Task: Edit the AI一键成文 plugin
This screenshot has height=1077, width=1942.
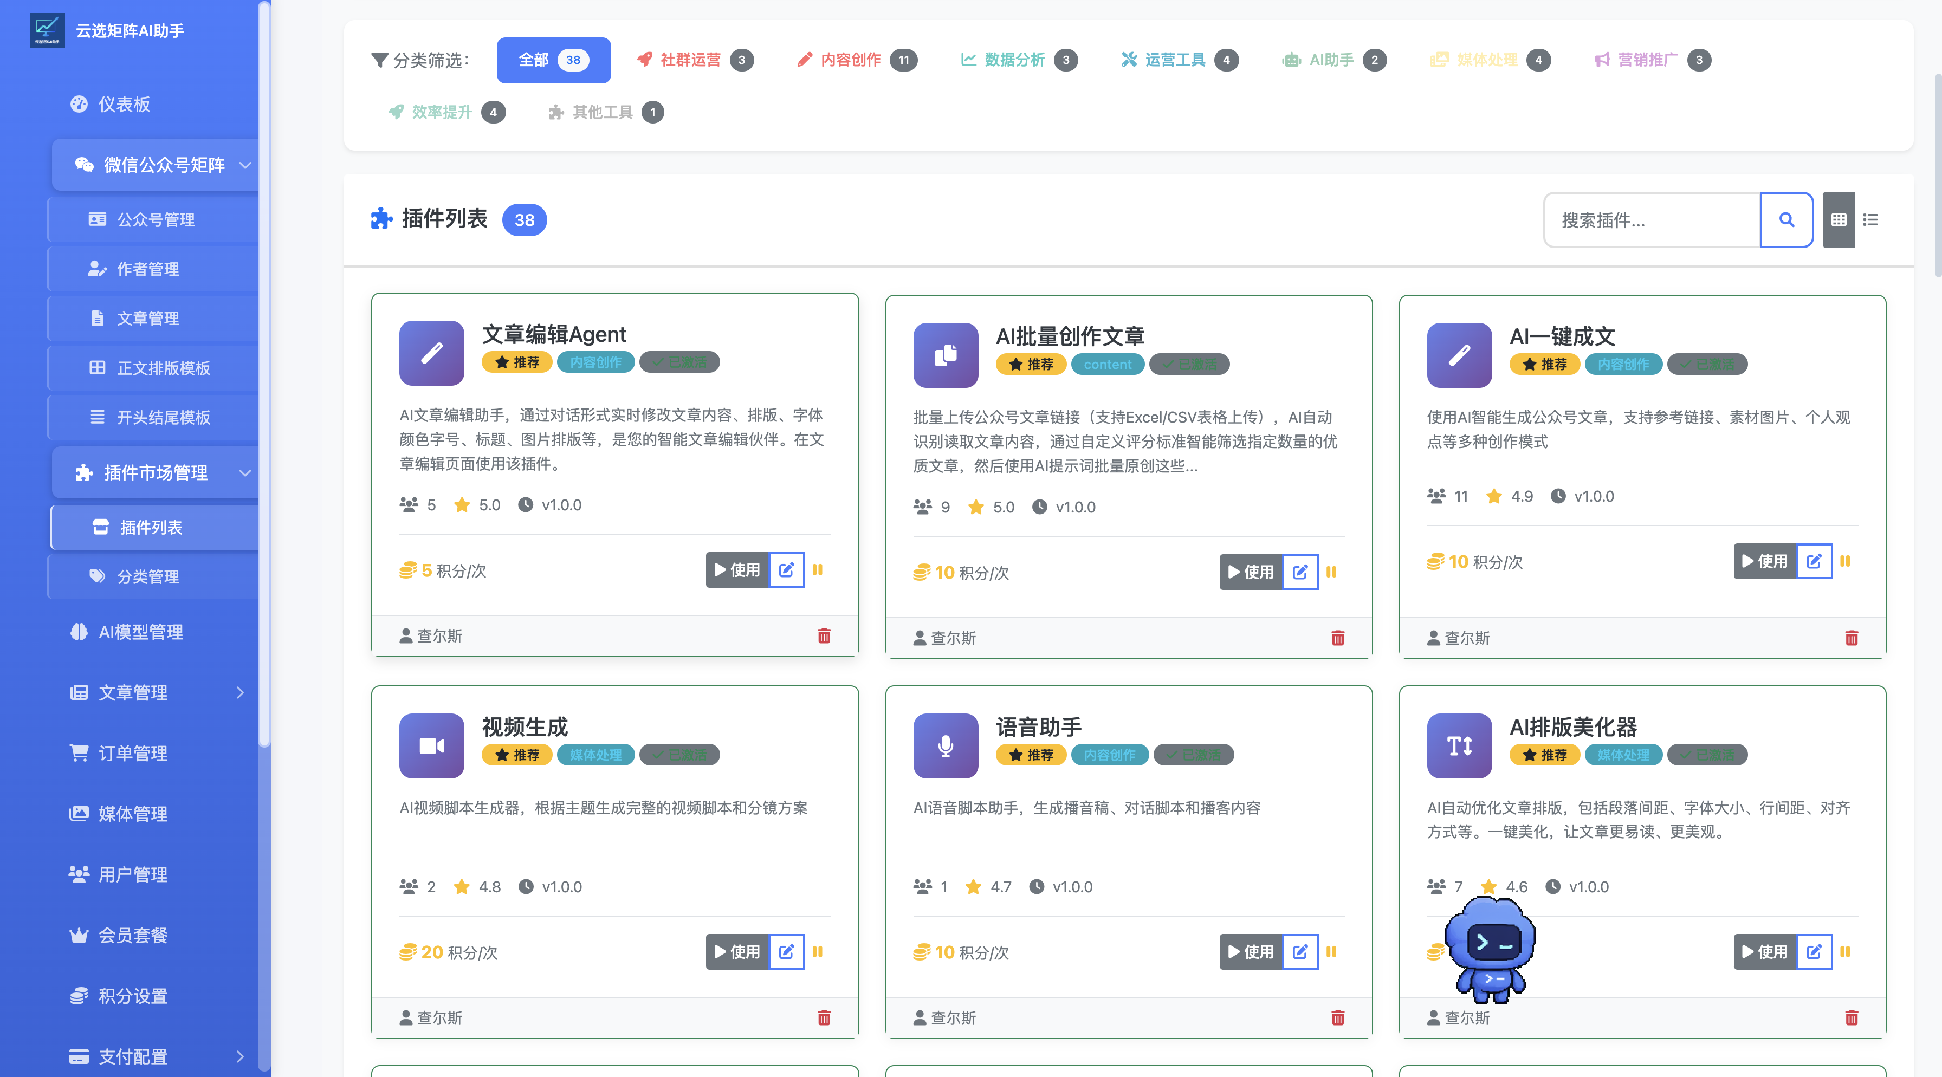Action: 1815,561
